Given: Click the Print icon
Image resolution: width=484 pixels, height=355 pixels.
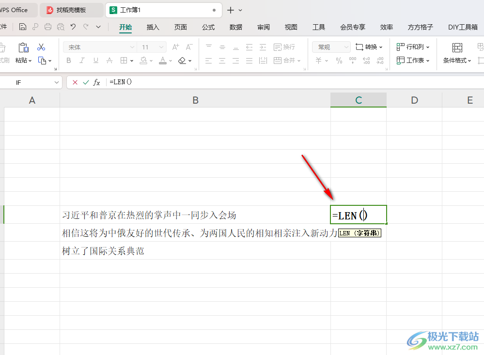Looking at the screenshot, I should point(48,27).
